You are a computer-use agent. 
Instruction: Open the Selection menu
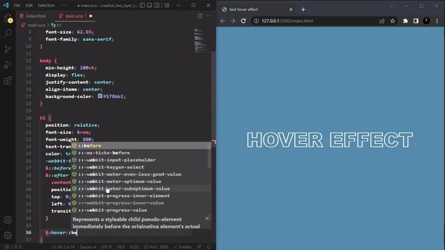[x=46, y=5]
